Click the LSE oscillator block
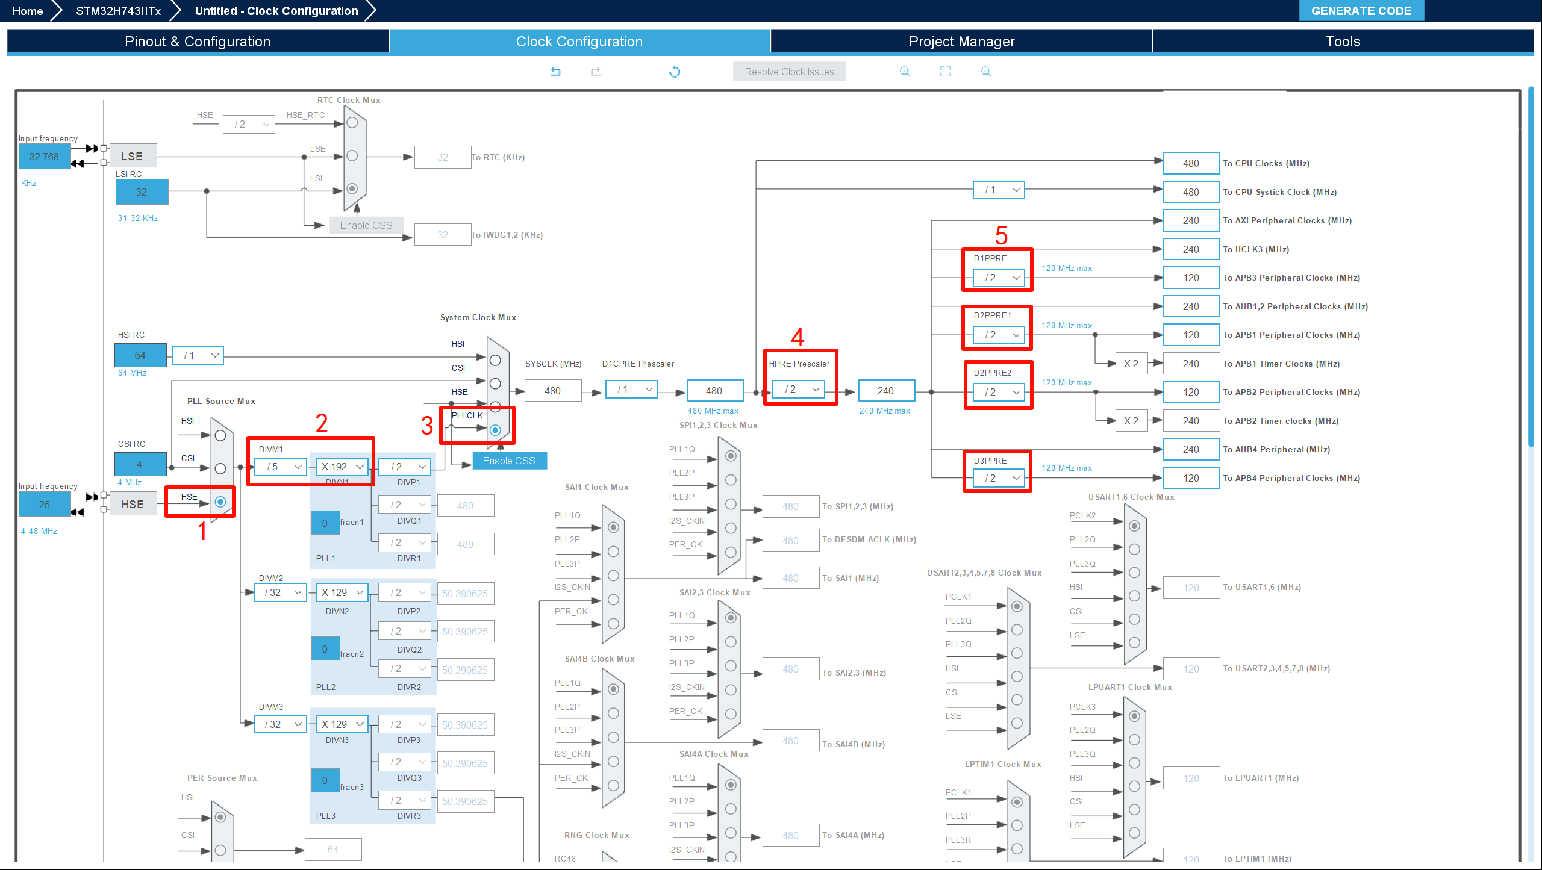Image resolution: width=1542 pixels, height=870 pixels. click(x=133, y=156)
